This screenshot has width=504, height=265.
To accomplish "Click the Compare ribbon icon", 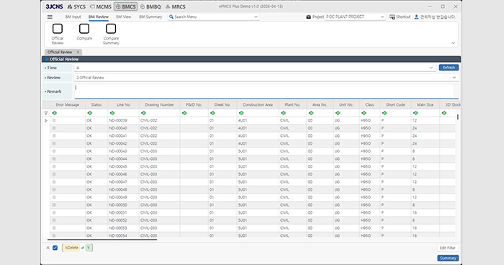I will click(84, 29).
